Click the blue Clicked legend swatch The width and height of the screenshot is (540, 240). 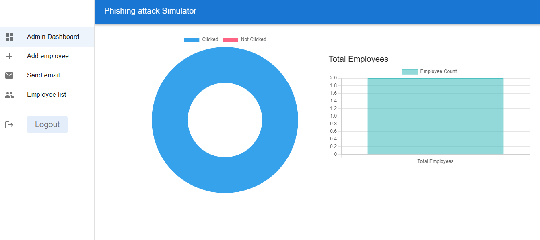pos(192,39)
